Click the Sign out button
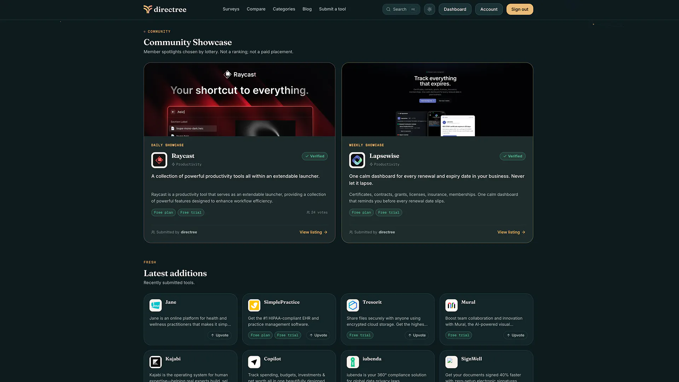This screenshot has height=382, width=679. click(520, 9)
